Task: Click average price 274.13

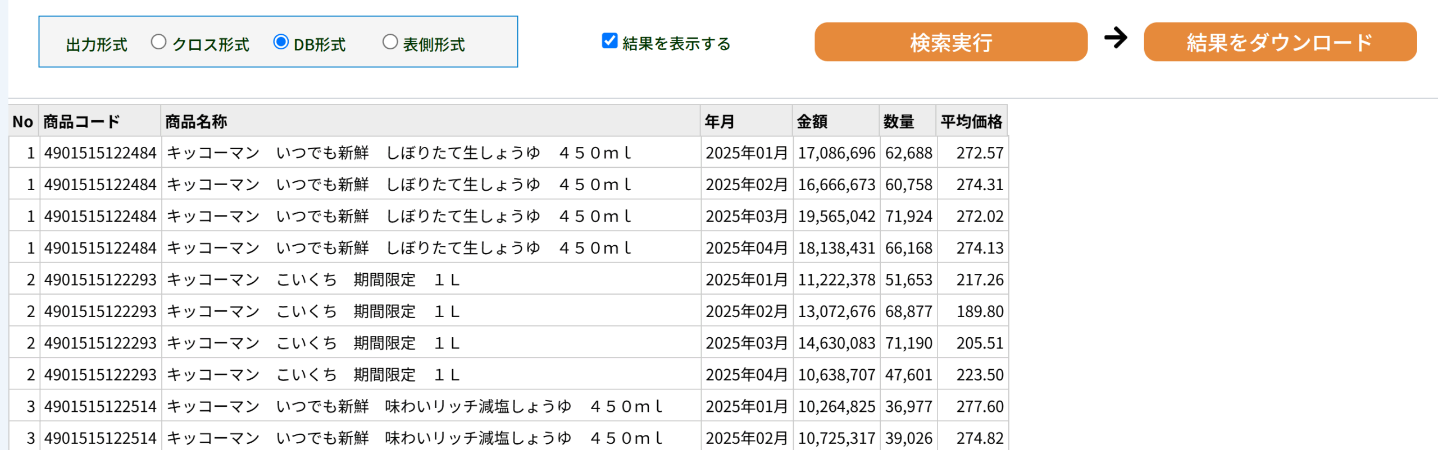Action: tap(973, 248)
